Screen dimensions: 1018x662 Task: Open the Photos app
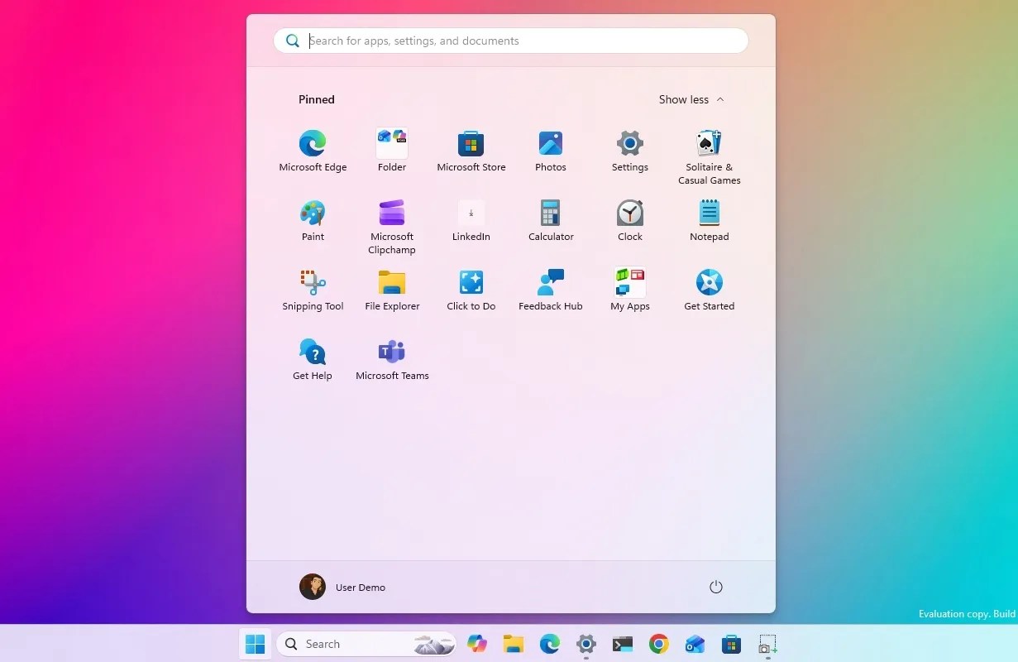(x=551, y=151)
